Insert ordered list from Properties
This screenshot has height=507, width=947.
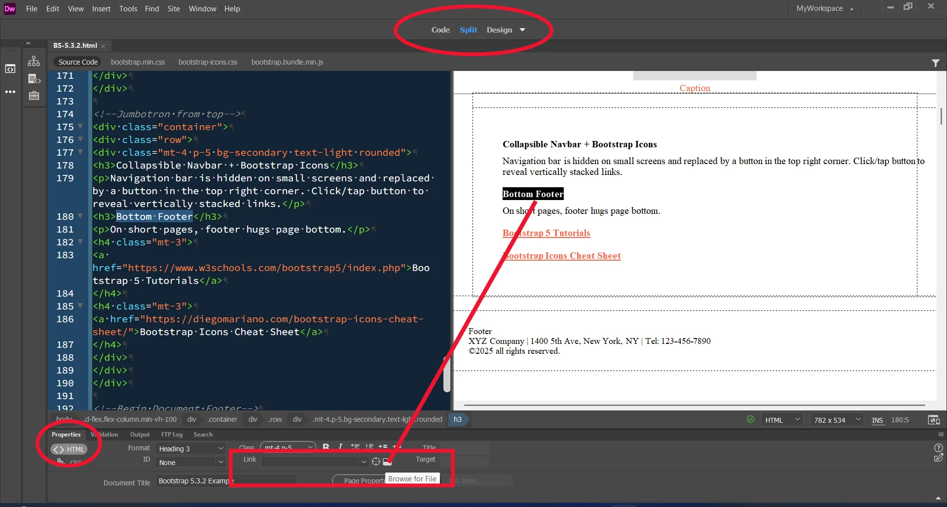pyautogui.click(x=369, y=447)
